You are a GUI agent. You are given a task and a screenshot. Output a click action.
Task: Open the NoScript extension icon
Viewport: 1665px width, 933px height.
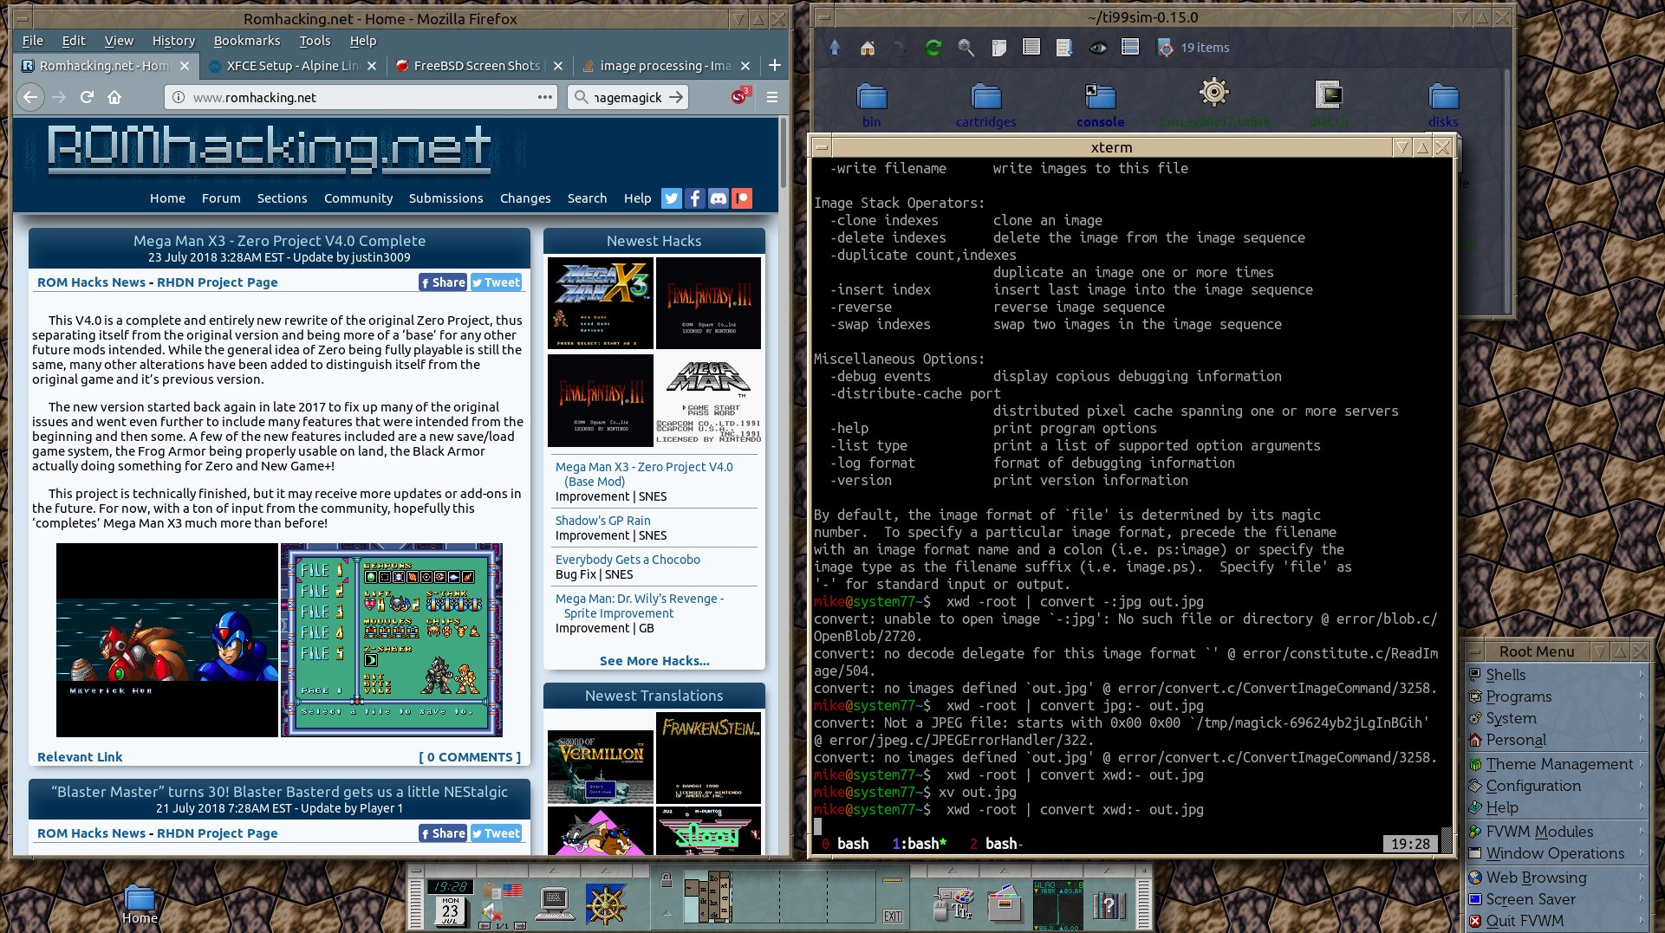coord(739,96)
